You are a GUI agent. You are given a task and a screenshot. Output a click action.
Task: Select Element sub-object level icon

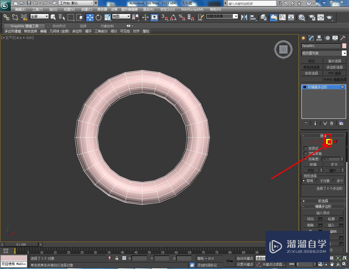coord(335,142)
